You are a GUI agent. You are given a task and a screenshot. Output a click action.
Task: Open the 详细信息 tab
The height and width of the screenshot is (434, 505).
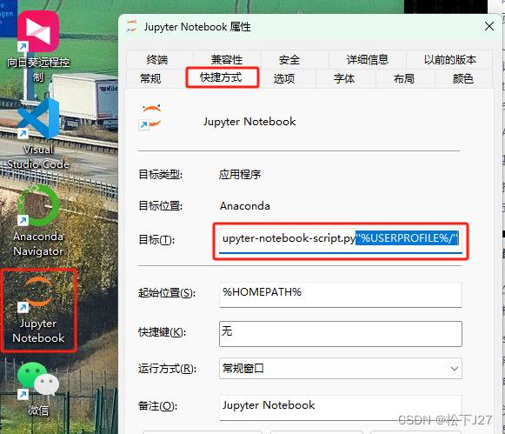click(x=368, y=60)
